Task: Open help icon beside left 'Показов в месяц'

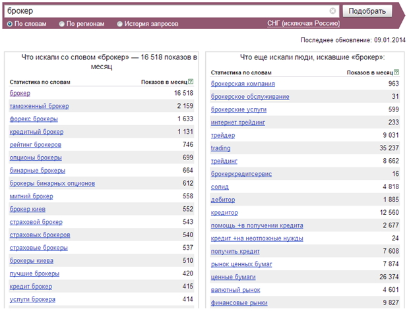Action: 191,82
